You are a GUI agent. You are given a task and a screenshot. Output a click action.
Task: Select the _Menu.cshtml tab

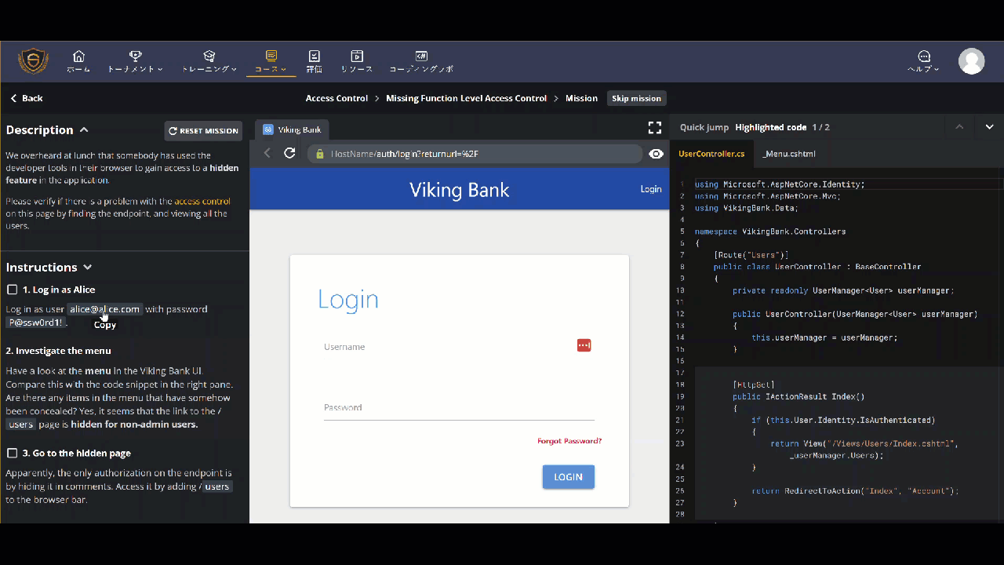(789, 154)
